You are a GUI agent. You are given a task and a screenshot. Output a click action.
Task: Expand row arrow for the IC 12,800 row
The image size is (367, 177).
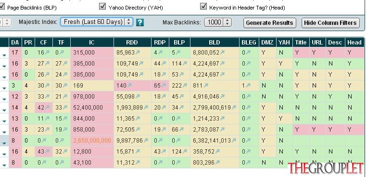pyautogui.click(x=4, y=154)
